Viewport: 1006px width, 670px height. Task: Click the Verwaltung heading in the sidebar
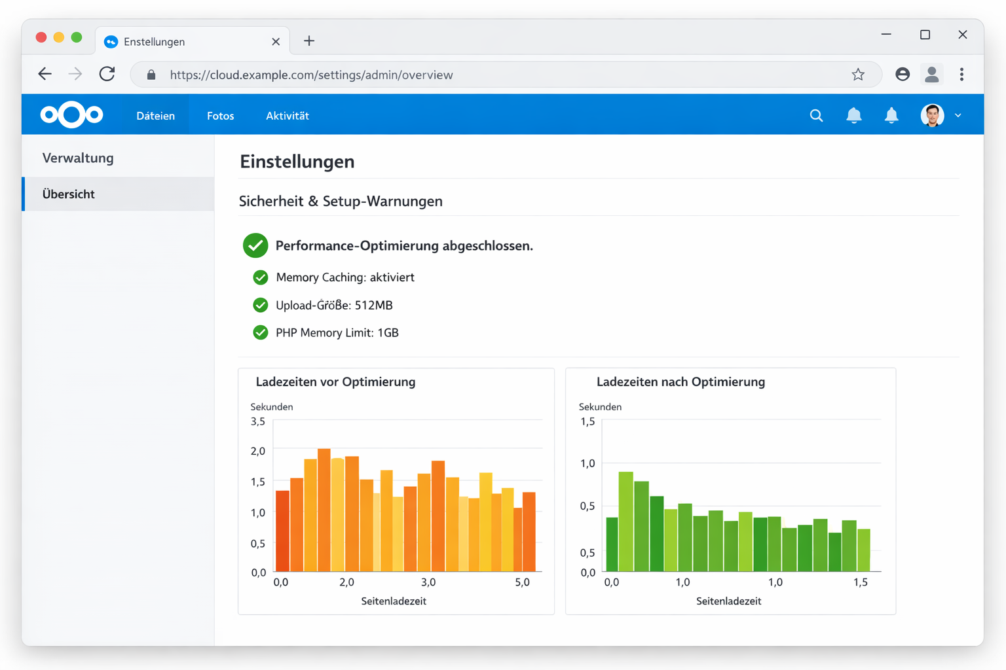[77, 158]
